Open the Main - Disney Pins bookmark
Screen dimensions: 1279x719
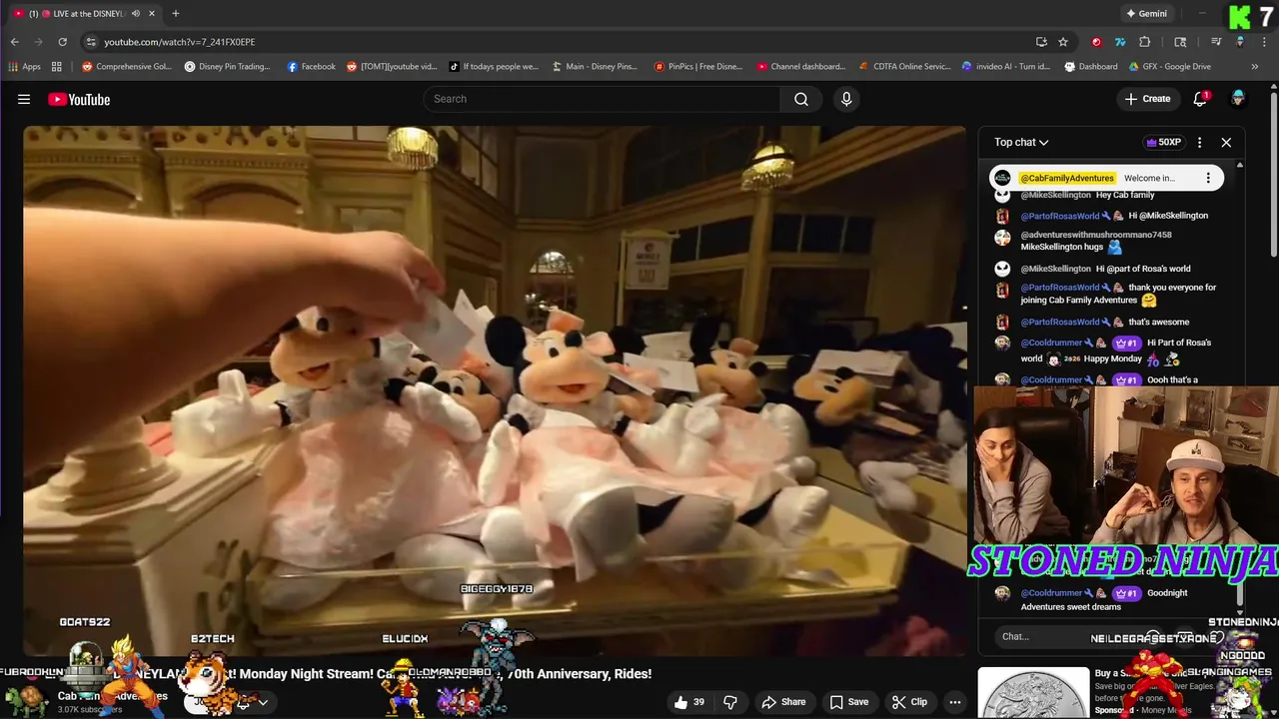coord(595,67)
